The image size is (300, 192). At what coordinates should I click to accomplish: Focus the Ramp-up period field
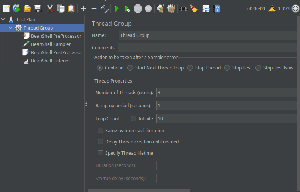227,106
